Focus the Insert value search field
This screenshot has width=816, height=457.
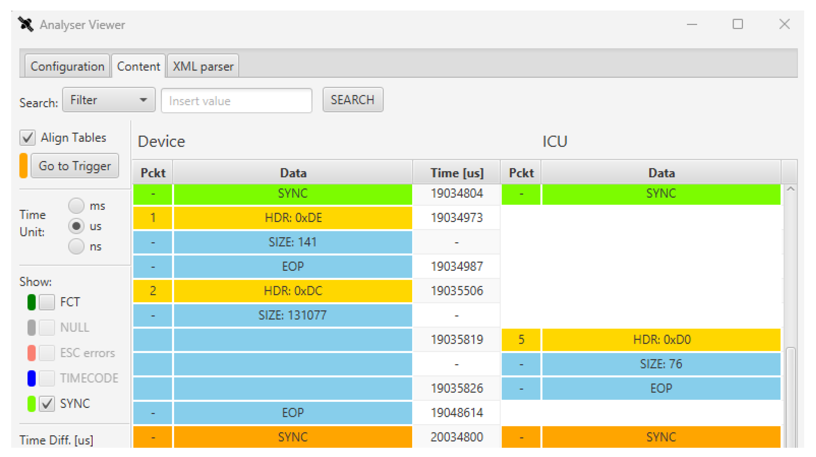pos(236,101)
